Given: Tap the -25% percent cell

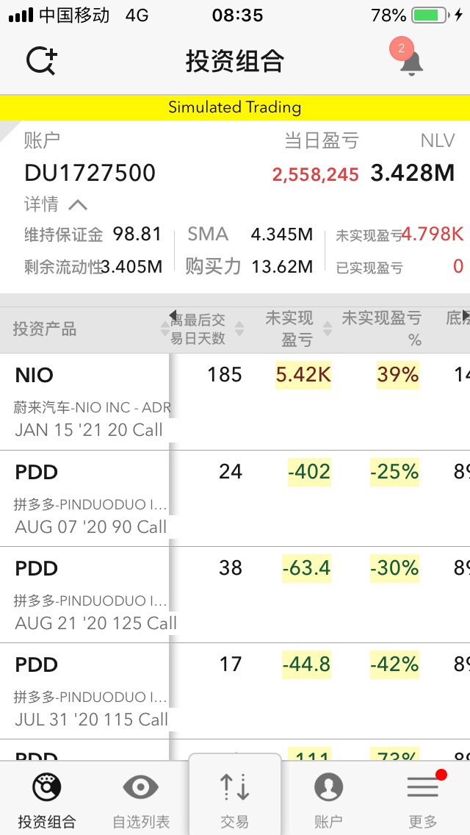Looking at the screenshot, I should coord(394,472).
